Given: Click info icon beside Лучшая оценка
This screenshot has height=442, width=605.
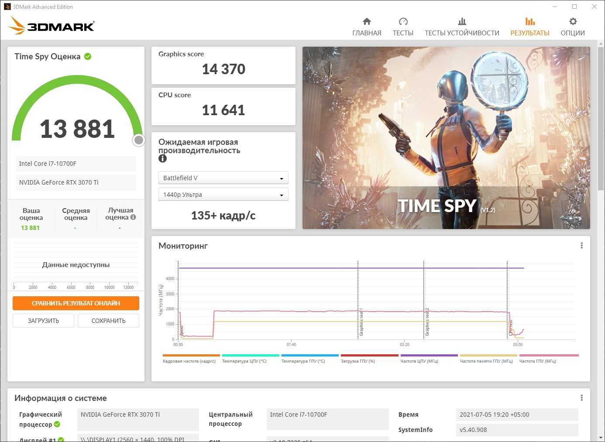Looking at the screenshot, I should [133, 217].
